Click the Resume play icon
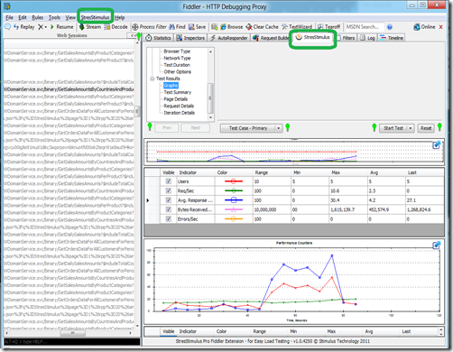Screen dimensions: 453x352 52,27
